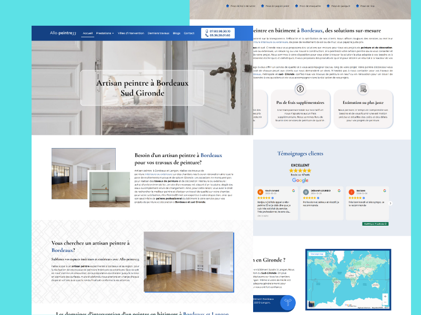The height and width of the screenshot is (315, 421).
Task: Switch map layer via the satellite thumbnail
Action: point(312,304)
